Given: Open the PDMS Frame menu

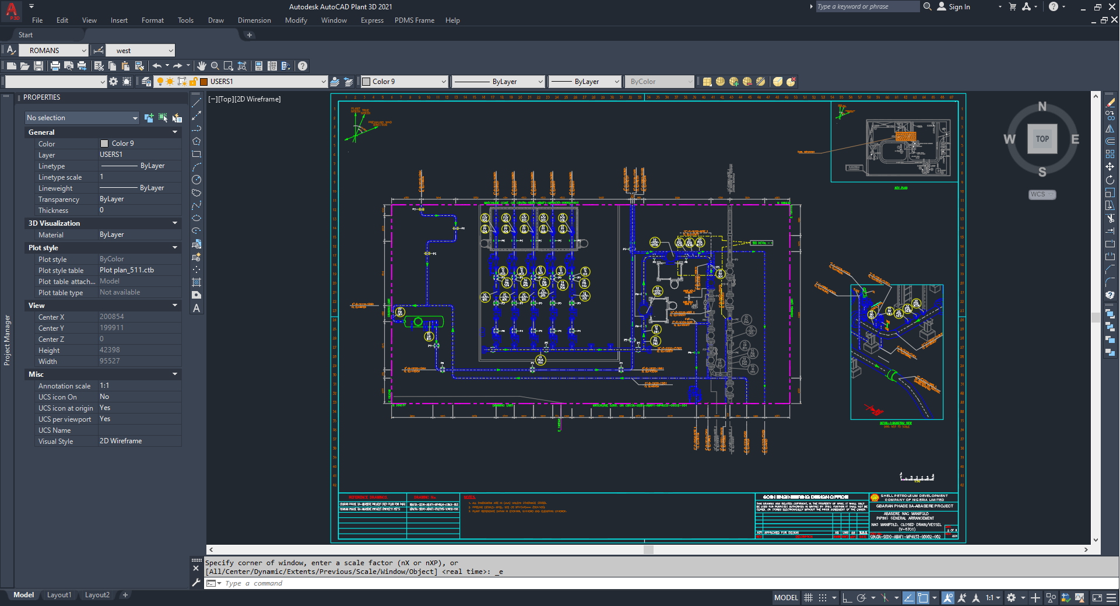Looking at the screenshot, I should pos(415,20).
